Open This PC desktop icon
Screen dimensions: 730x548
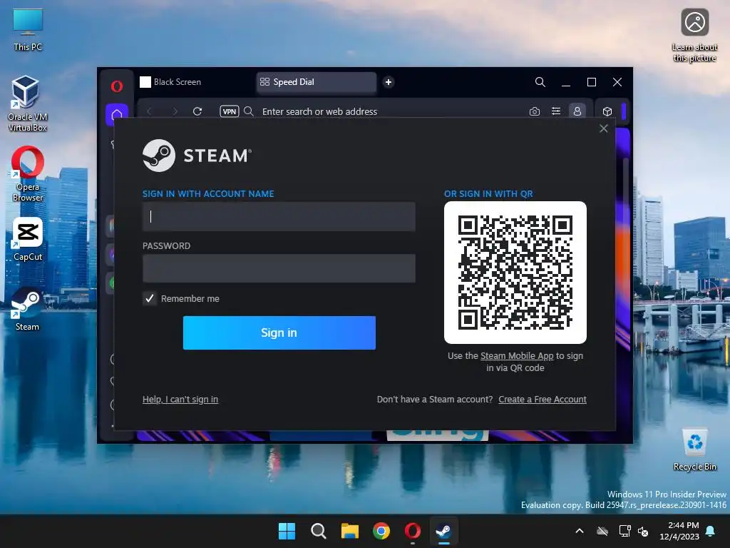tap(28, 30)
